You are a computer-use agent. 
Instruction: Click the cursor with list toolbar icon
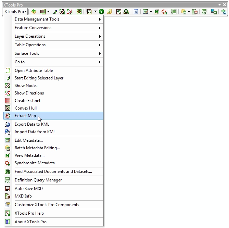point(89,12)
